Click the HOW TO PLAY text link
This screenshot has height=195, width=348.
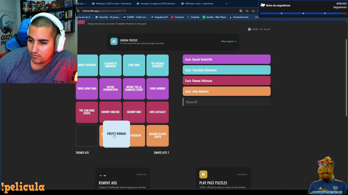tap(261, 29)
